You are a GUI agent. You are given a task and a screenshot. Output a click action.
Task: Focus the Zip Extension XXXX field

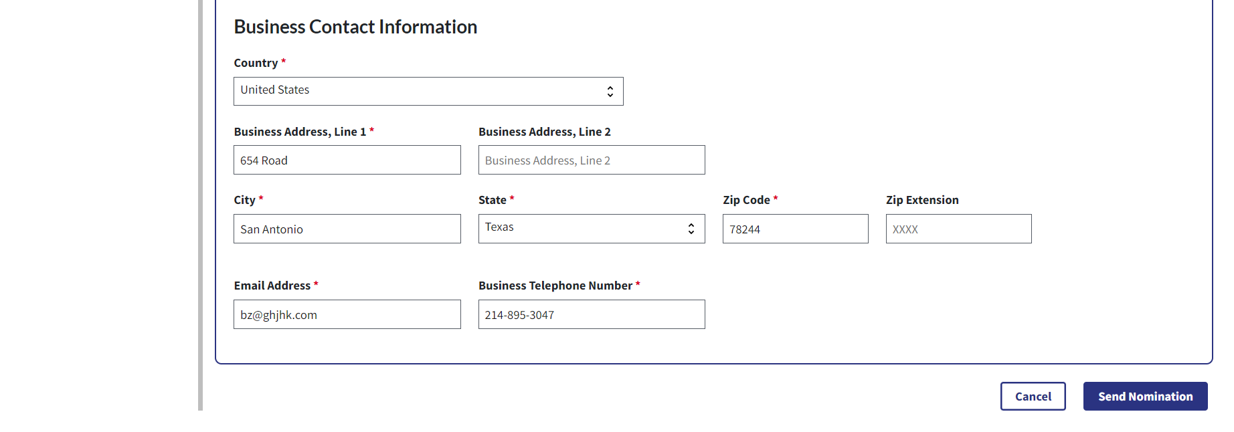(x=958, y=229)
